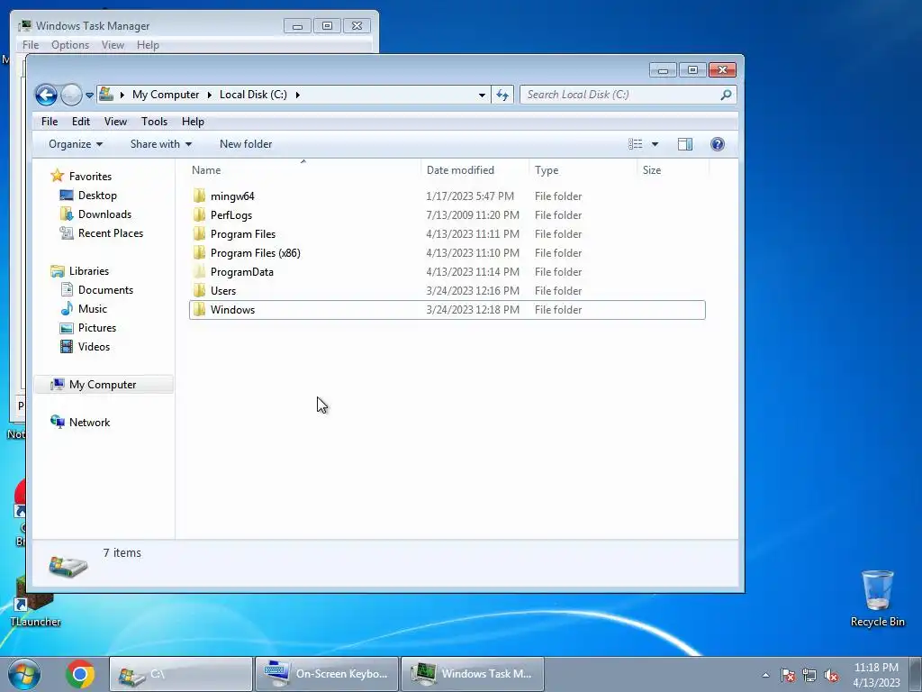Open the Videos library
This screenshot has width=922, height=692.
coord(94,347)
